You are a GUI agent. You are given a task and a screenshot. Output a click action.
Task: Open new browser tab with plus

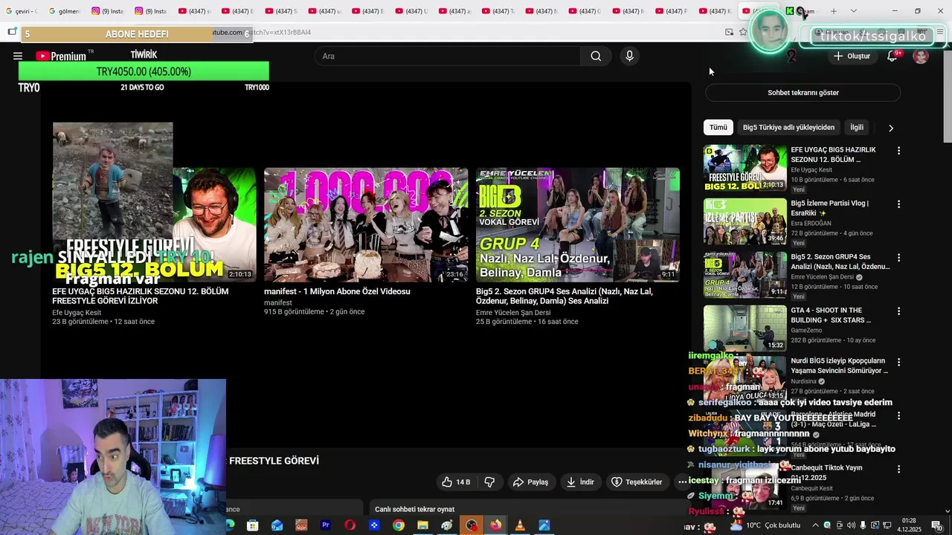[834, 11]
